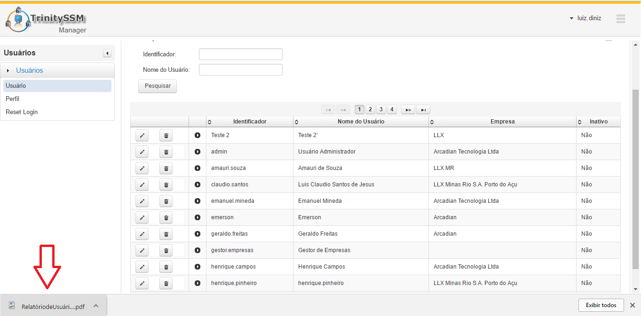Click the Pesquisar button
Screen dimensions: 641x316
(x=158, y=86)
